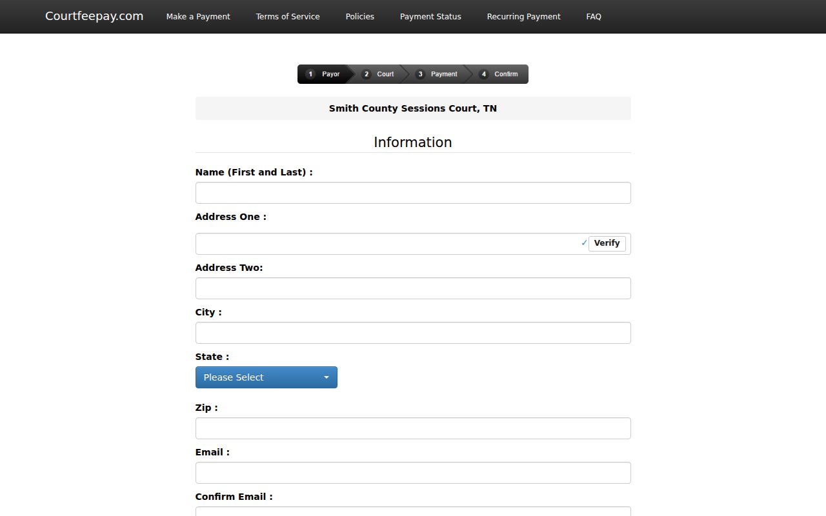Go to Terms of Service page
Image resolution: width=826 pixels, height=516 pixels.
point(288,17)
